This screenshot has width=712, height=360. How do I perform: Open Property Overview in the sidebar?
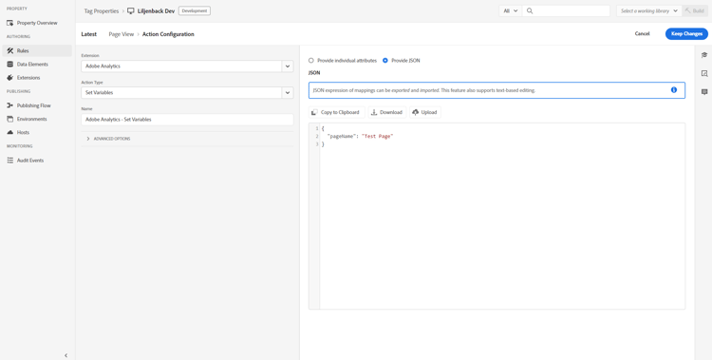coord(37,23)
